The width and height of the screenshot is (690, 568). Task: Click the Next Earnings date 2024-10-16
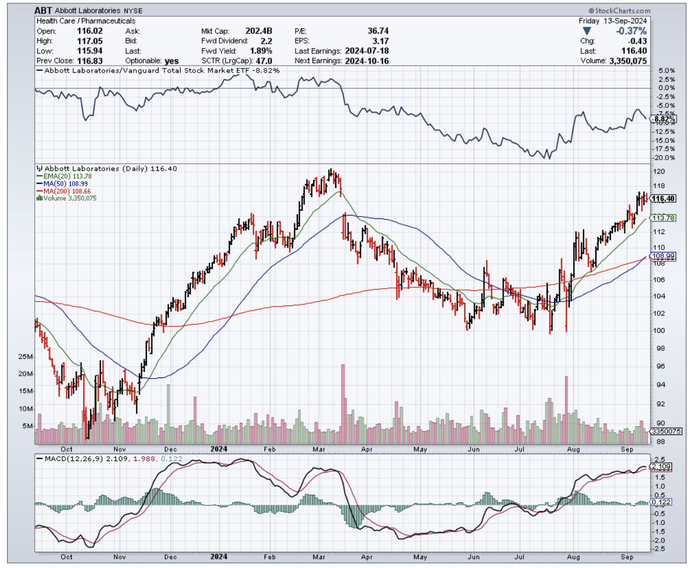coord(366,60)
